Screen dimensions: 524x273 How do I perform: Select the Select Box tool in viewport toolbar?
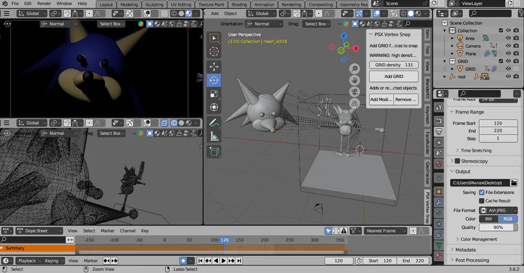click(x=214, y=38)
